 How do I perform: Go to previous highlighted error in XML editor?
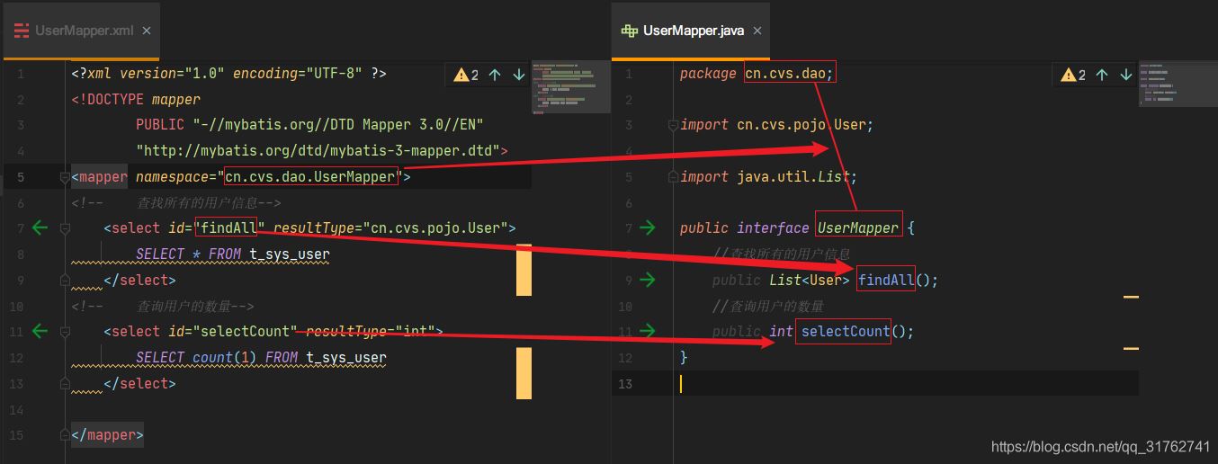pos(495,75)
